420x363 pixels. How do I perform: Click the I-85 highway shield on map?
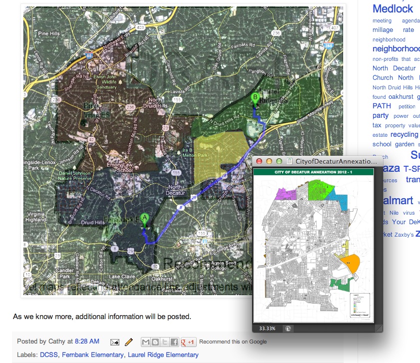[x=89, y=56]
